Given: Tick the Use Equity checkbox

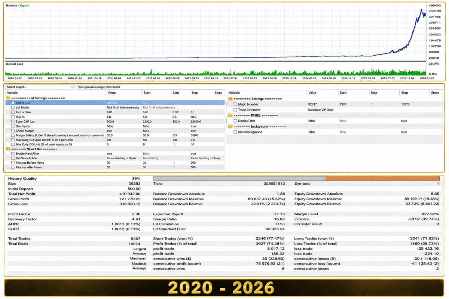Looking at the screenshot, I should click(x=13, y=126).
